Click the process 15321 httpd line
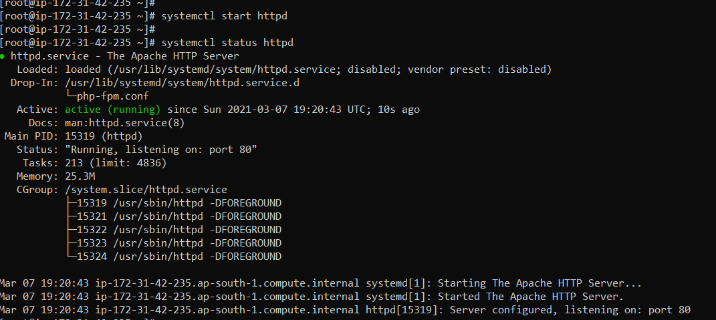Viewport: 716px width, 320px height. (x=174, y=216)
